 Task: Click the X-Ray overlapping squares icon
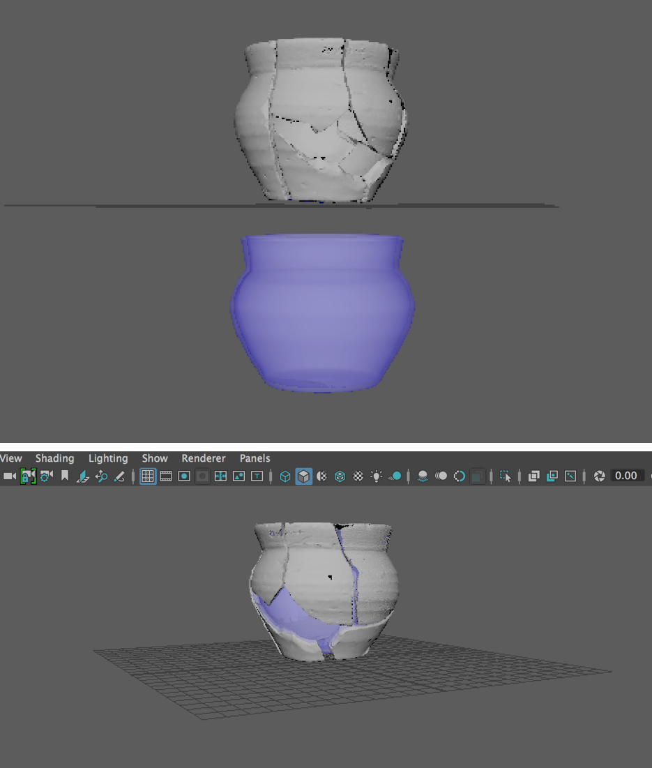(x=534, y=476)
